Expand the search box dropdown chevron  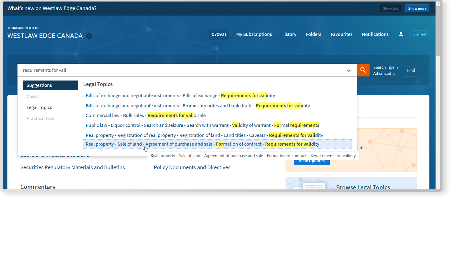pos(349,70)
